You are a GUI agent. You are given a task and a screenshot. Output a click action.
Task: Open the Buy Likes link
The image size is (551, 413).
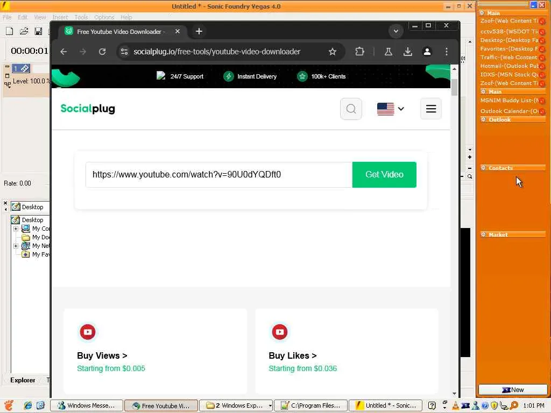pos(292,355)
